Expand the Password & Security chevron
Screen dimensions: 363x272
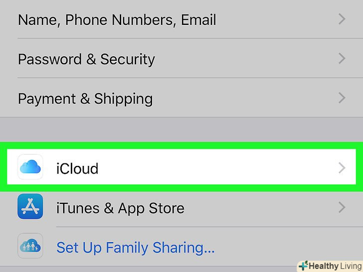[342, 59]
